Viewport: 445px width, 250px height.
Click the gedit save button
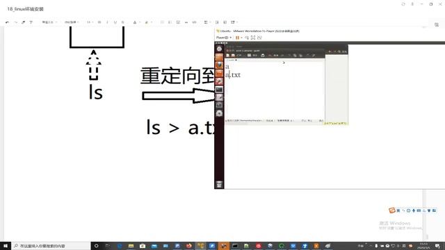252,56
